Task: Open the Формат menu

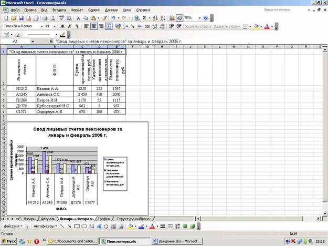Action: (x=76, y=10)
